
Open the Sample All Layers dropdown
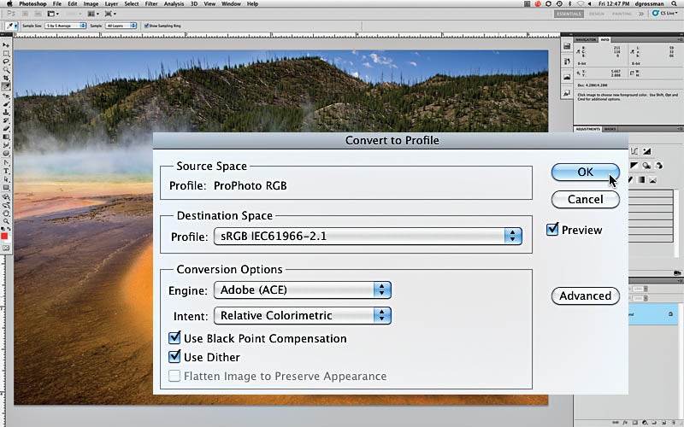pyautogui.click(x=121, y=26)
